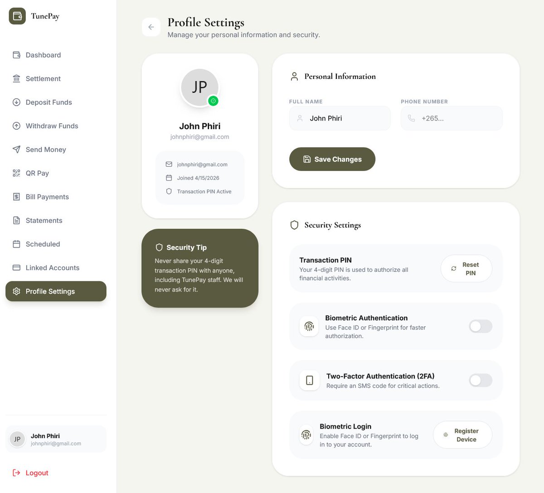Open the Scheduled payments section
This screenshot has width=544, height=493.
pos(56,244)
